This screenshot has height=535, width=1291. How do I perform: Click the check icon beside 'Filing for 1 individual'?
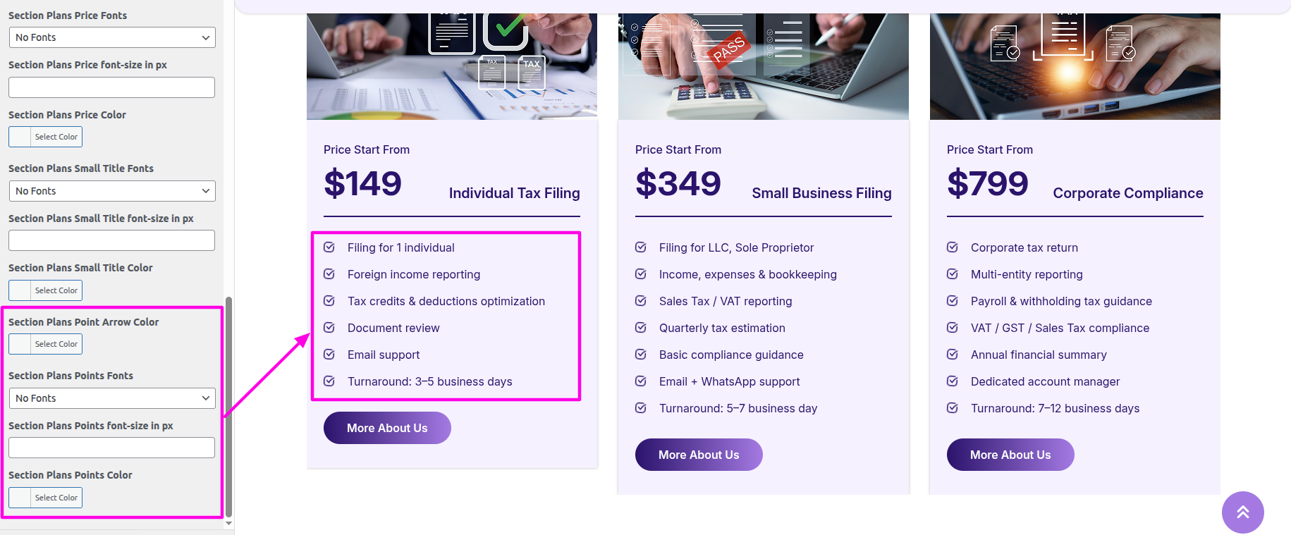pyautogui.click(x=329, y=247)
